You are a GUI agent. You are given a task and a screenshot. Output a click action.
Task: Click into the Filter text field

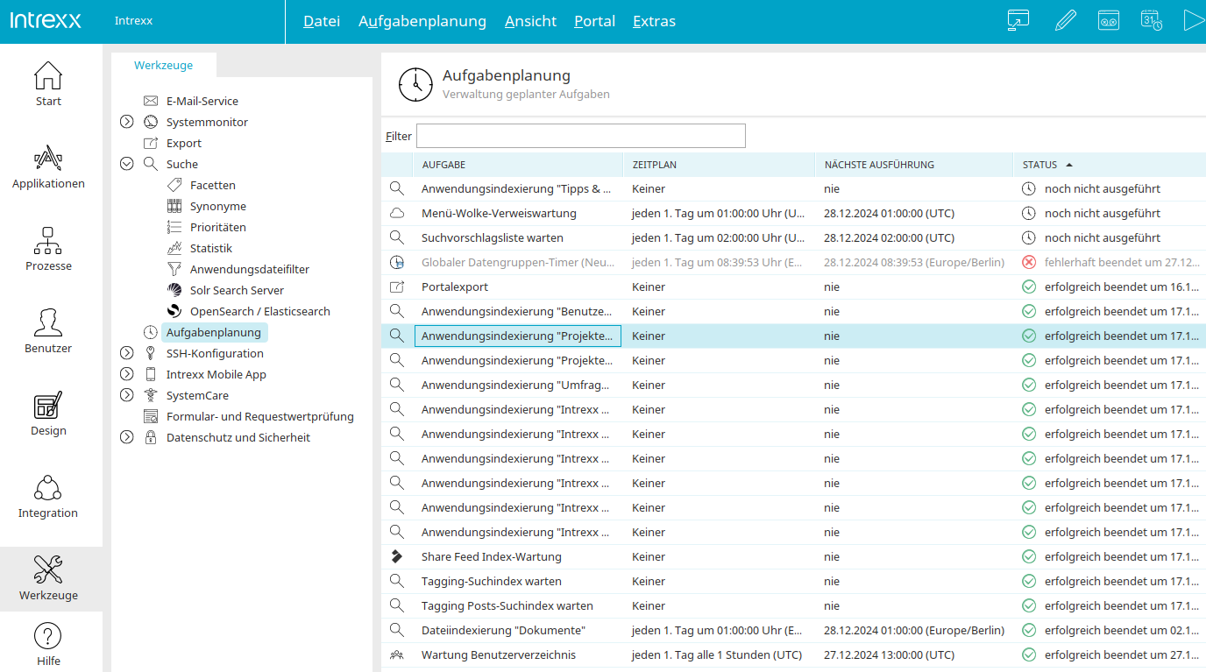(x=580, y=136)
